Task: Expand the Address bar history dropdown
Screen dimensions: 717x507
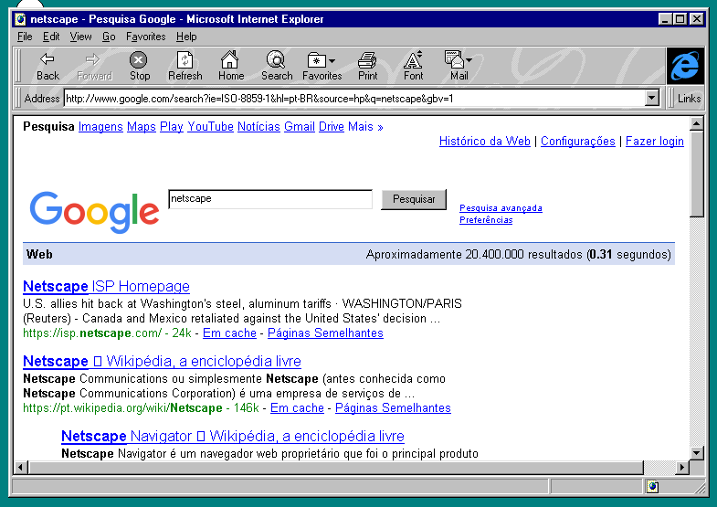Action: 652,99
